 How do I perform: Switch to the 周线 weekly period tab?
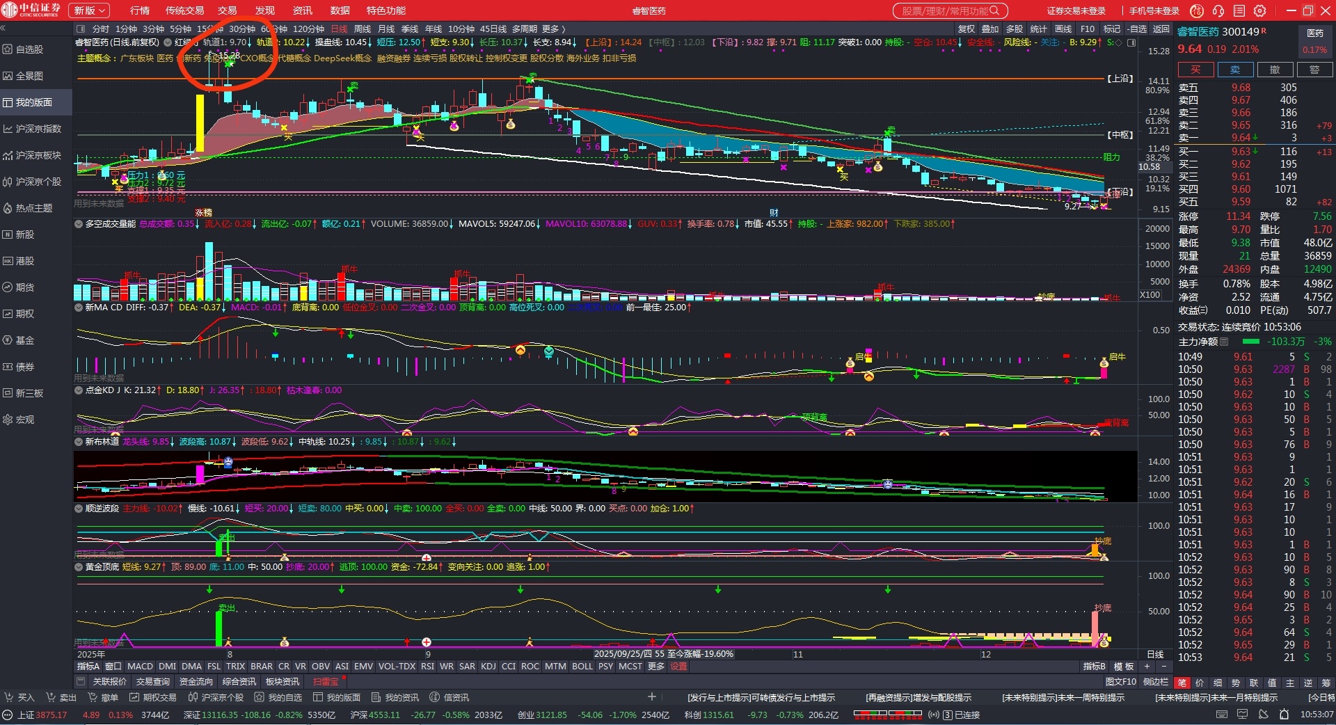(x=363, y=29)
